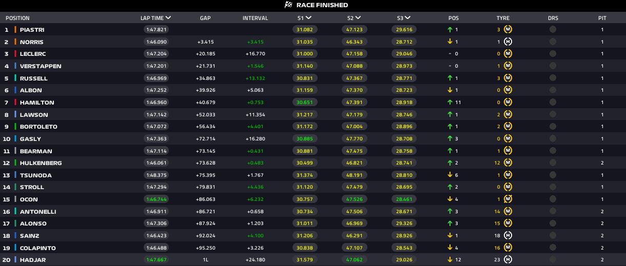Open the S3 sector column dropdown

pyautogui.click(x=408, y=18)
